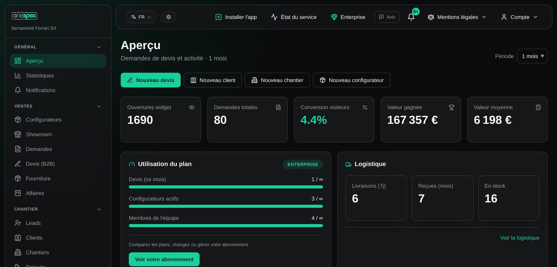
Task: Click eye icon on Ouvertures widget card
Action: pos(192,107)
